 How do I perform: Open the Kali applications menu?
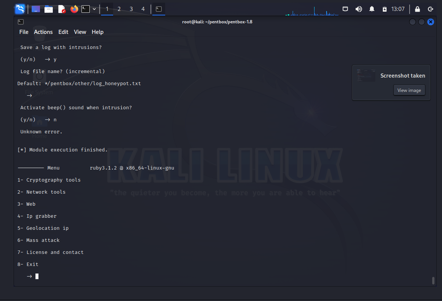[20, 9]
